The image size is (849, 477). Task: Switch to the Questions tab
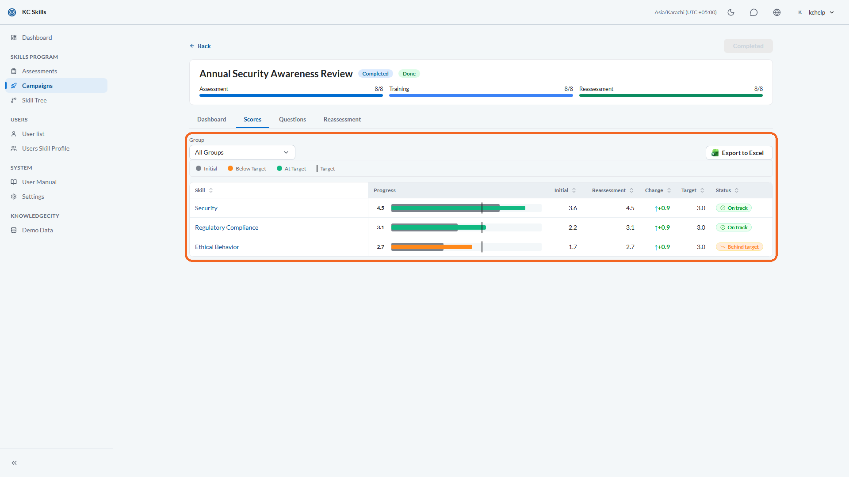pyautogui.click(x=292, y=119)
